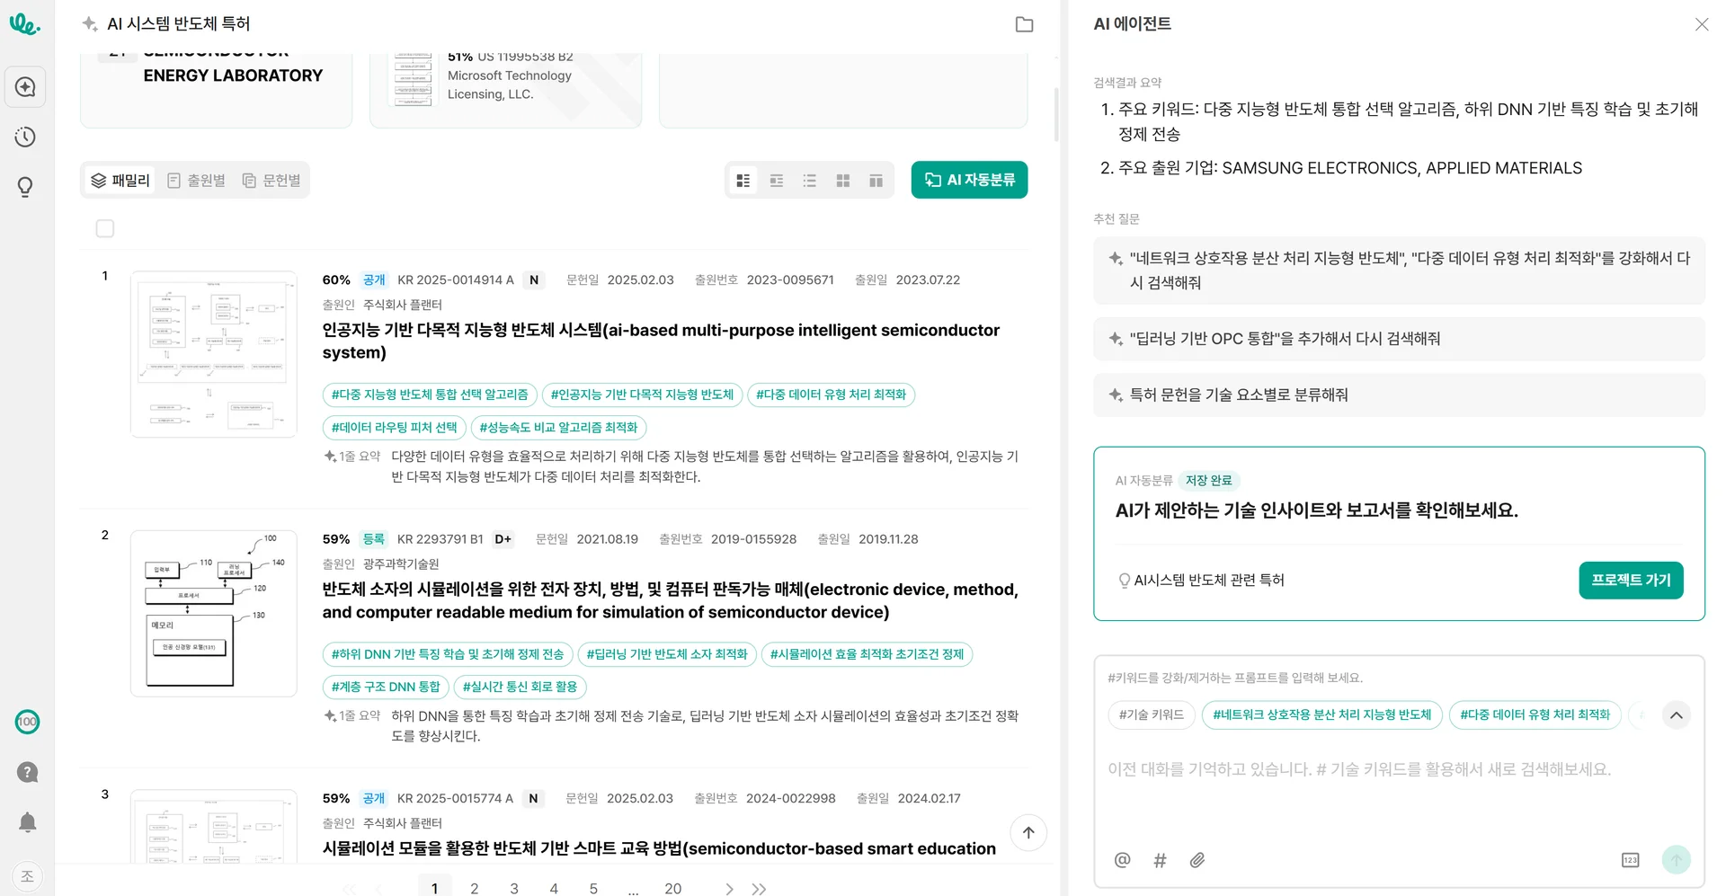Collapse the keyword chips chevron

point(1676,715)
